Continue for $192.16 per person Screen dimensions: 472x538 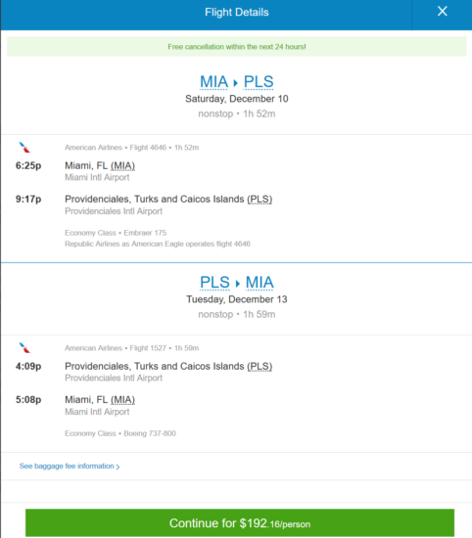pyautogui.click(x=240, y=523)
